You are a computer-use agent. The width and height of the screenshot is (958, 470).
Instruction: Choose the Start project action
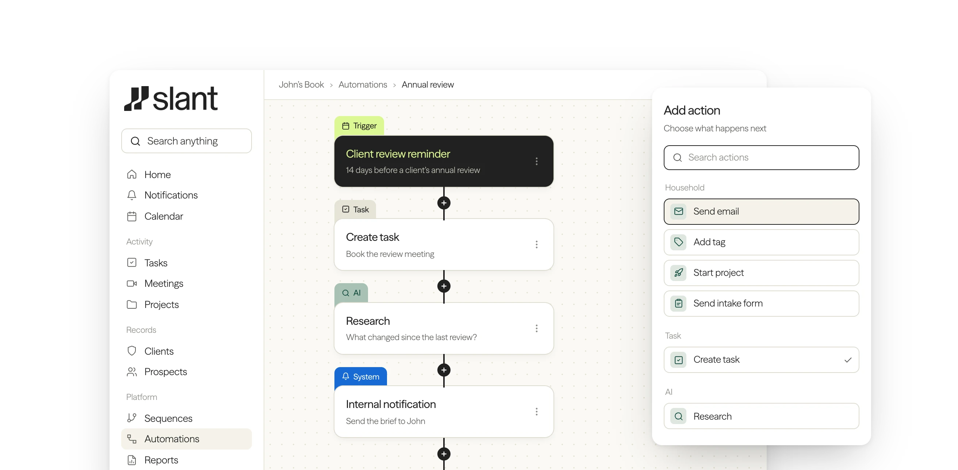761,273
